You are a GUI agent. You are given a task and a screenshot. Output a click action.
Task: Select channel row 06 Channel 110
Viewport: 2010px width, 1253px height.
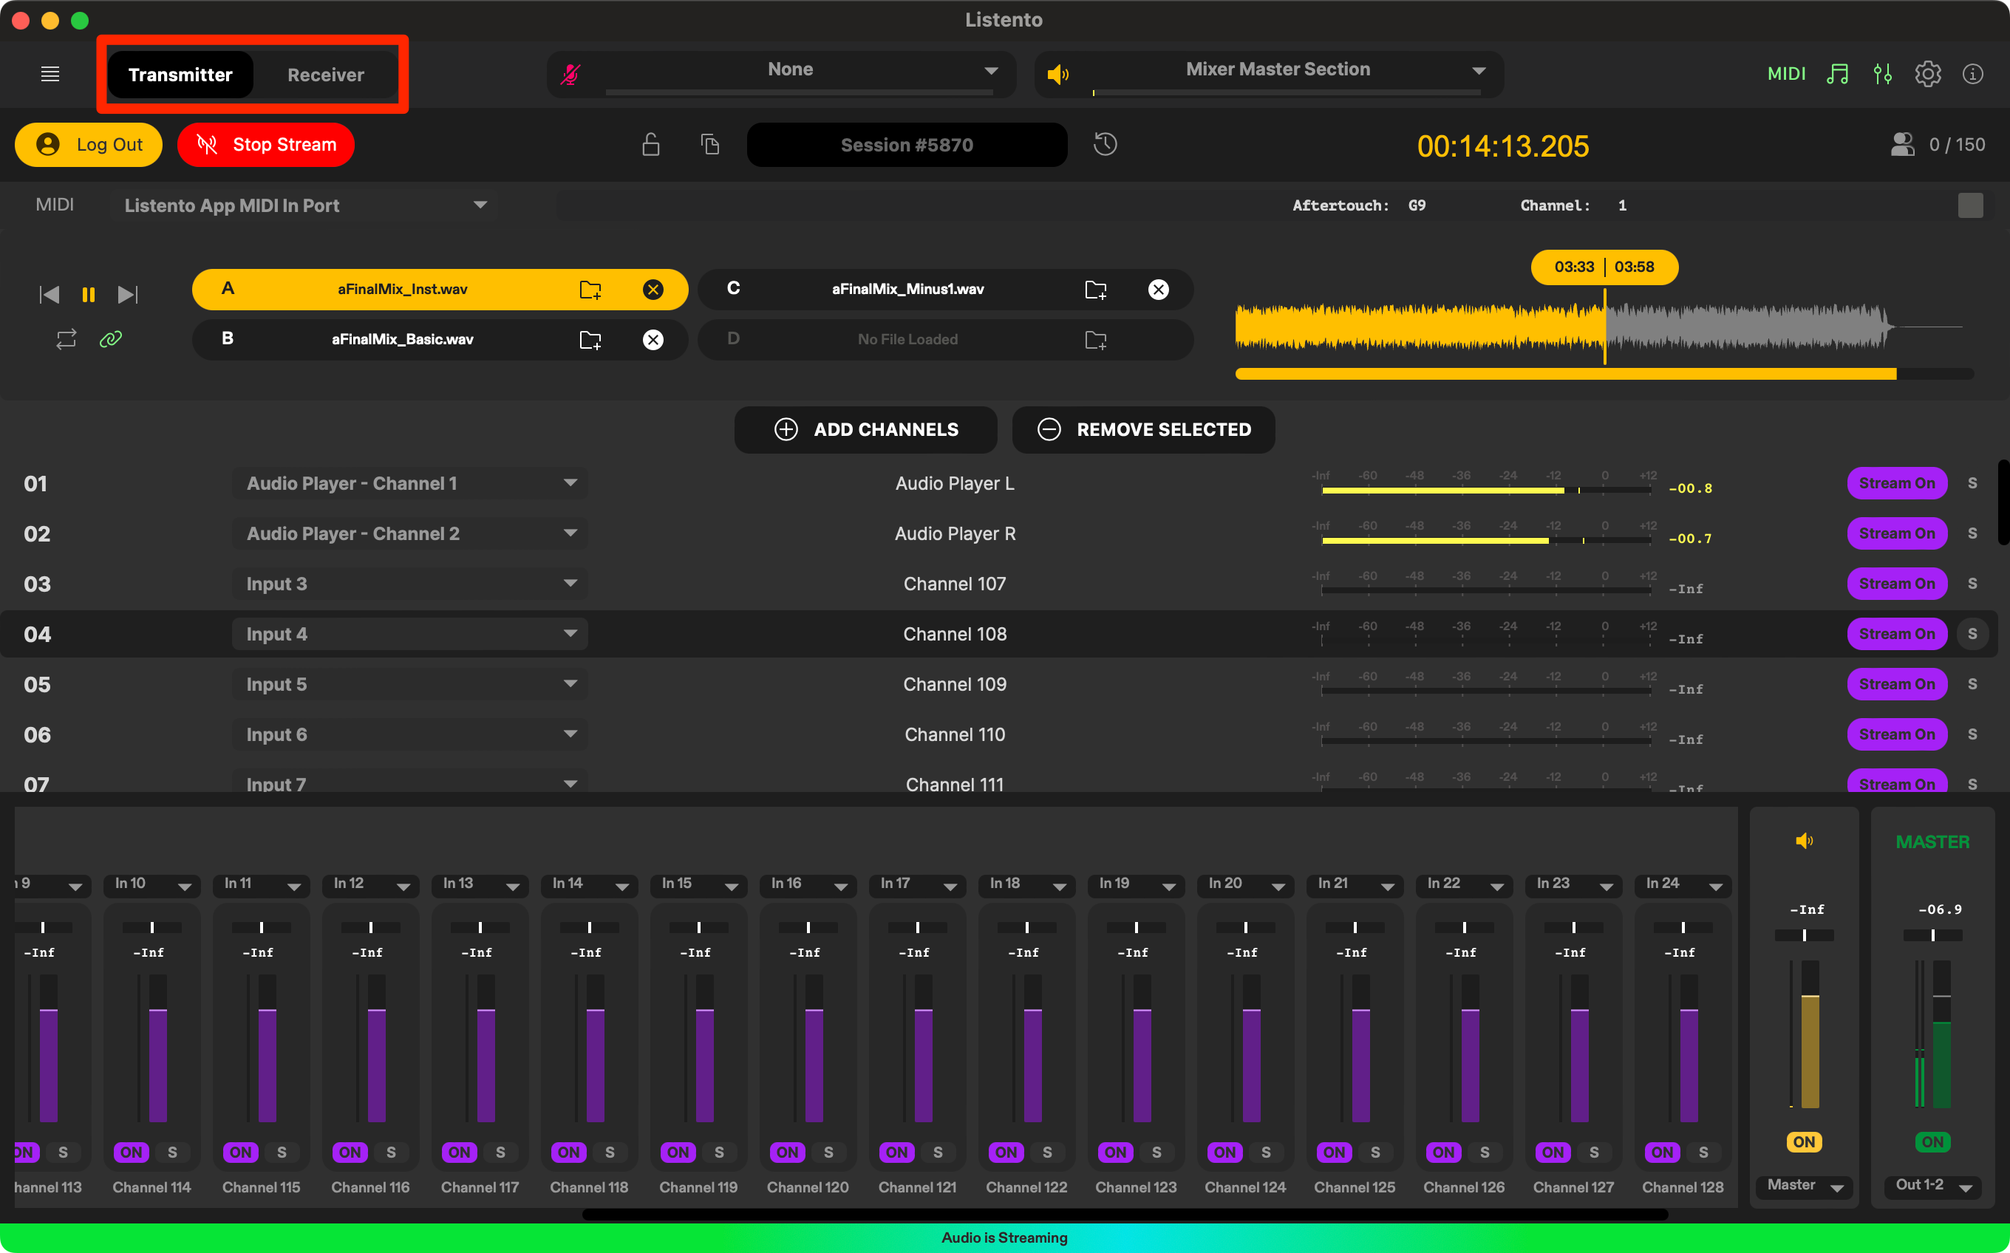tap(999, 734)
